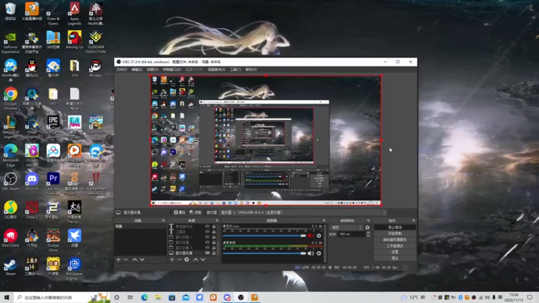
Task: Click 启动虚拟摄像机 virtual camera button
Action: coord(395,240)
